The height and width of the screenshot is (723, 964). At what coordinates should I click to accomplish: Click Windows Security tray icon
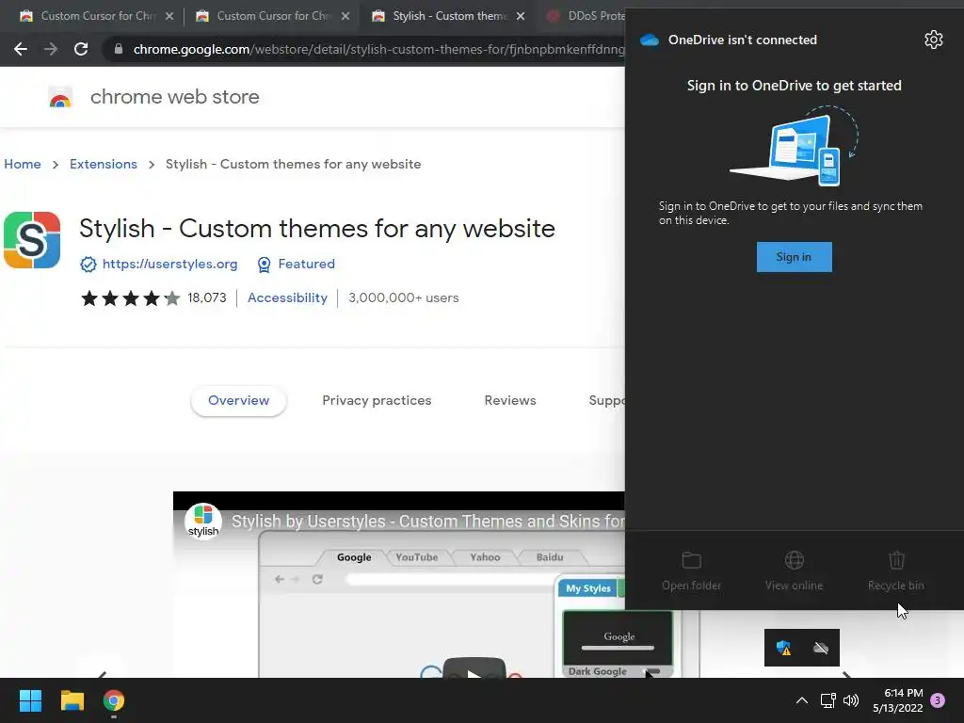pos(783,648)
